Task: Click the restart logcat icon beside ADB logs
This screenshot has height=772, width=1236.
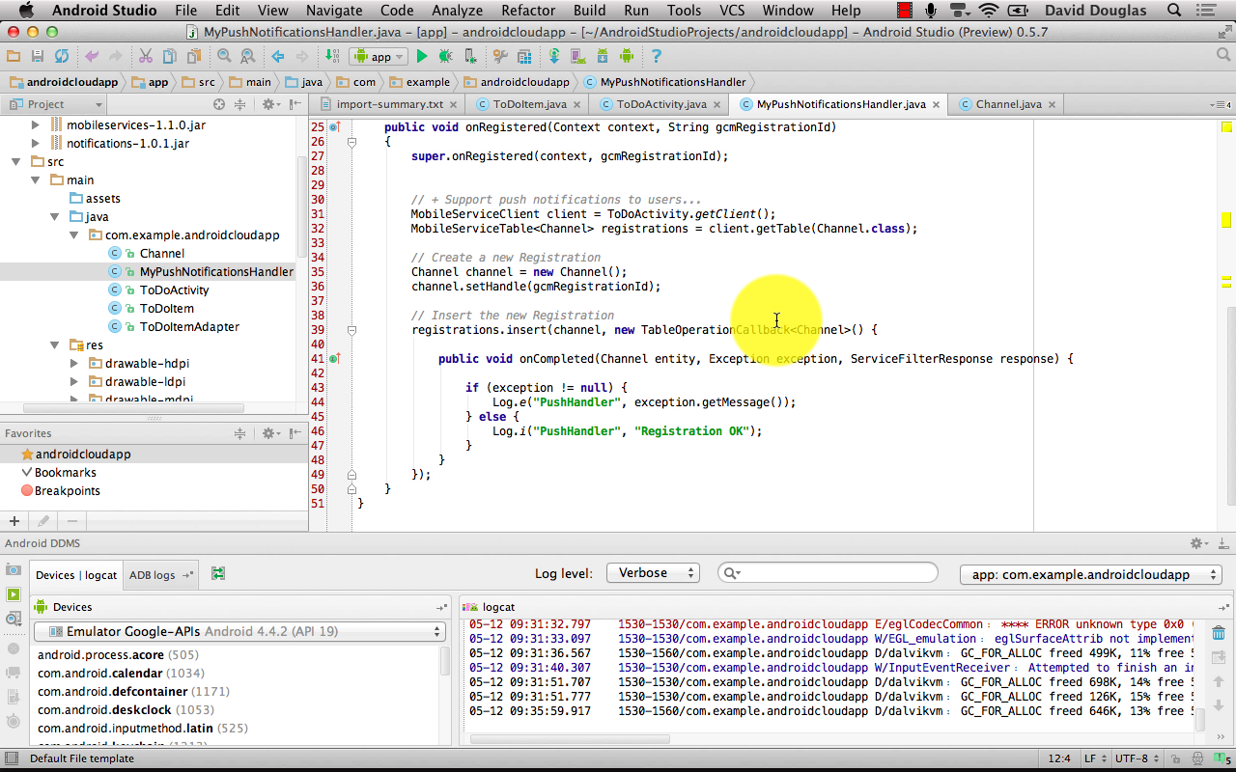Action: pyautogui.click(x=218, y=573)
